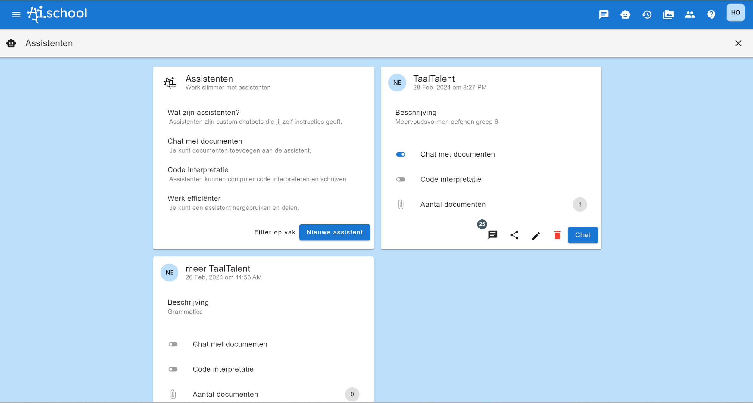The image size is (753, 403).
Task: Toggle Chat met documenten for TaalTalent
Action: [401, 154]
